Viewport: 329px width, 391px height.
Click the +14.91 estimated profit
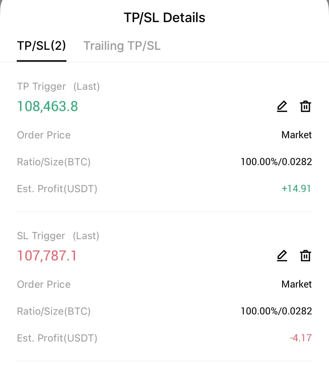(x=296, y=189)
